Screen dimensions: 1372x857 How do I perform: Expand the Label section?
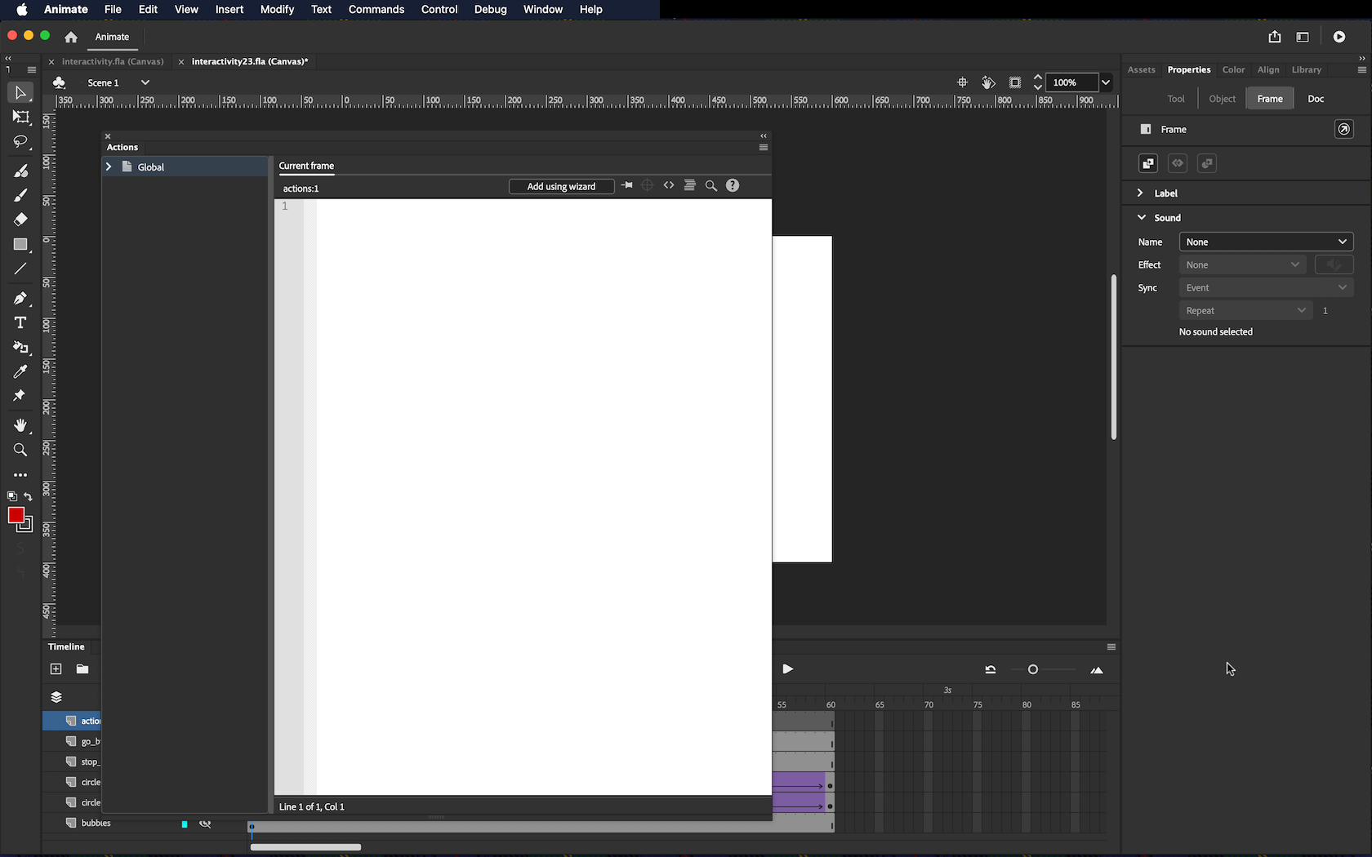tap(1140, 193)
